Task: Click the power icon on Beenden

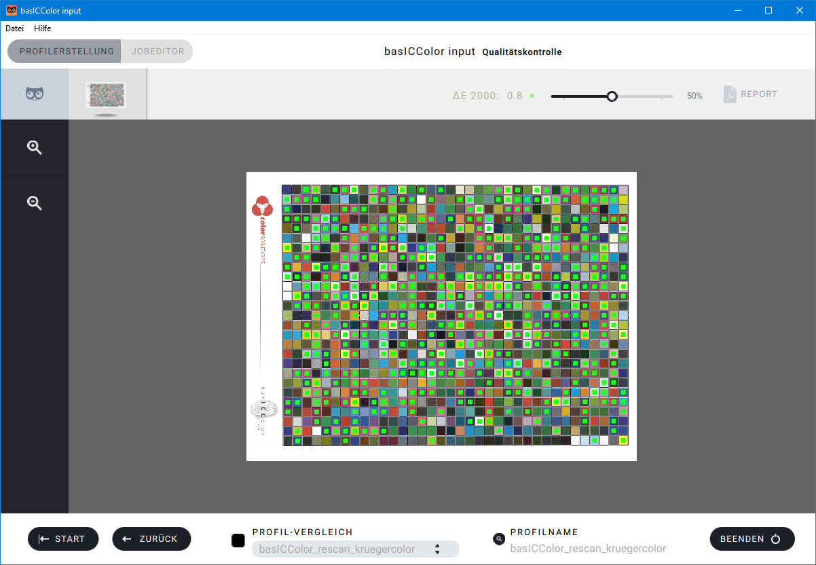Action: point(776,539)
